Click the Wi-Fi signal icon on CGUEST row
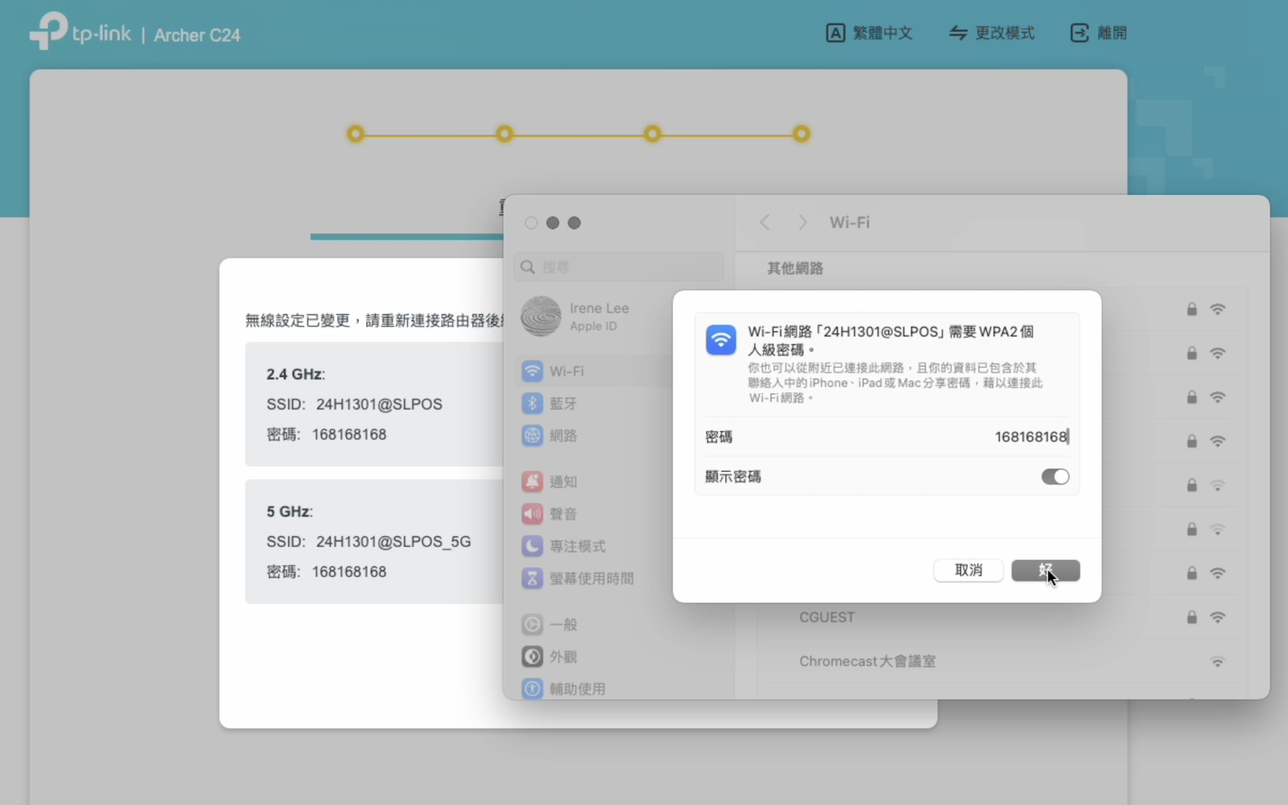This screenshot has height=805, width=1288. pos(1218,617)
